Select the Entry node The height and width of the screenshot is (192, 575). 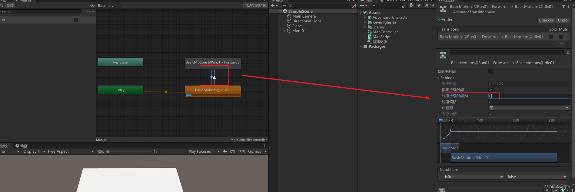pyautogui.click(x=121, y=90)
